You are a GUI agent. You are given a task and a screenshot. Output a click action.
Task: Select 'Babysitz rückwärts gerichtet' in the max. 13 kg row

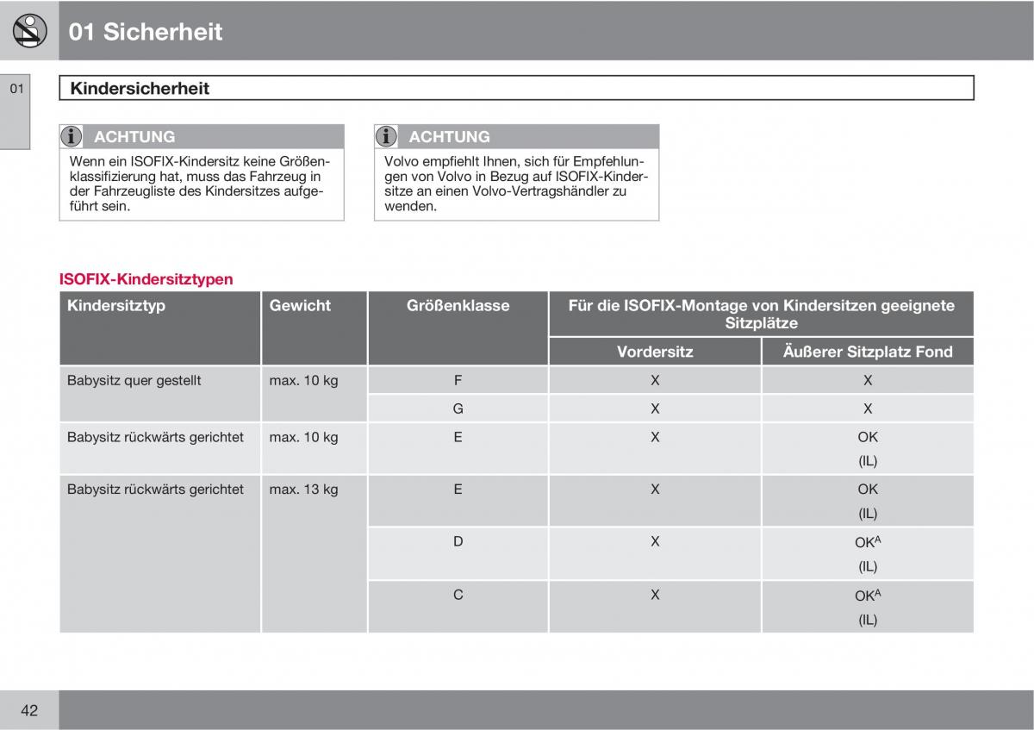pos(155,489)
